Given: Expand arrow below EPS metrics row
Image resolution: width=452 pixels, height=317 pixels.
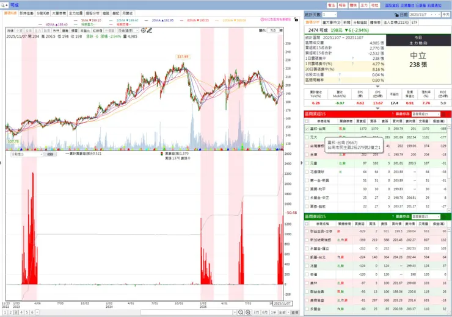Looking at the screenshot, I should [377, 109].
